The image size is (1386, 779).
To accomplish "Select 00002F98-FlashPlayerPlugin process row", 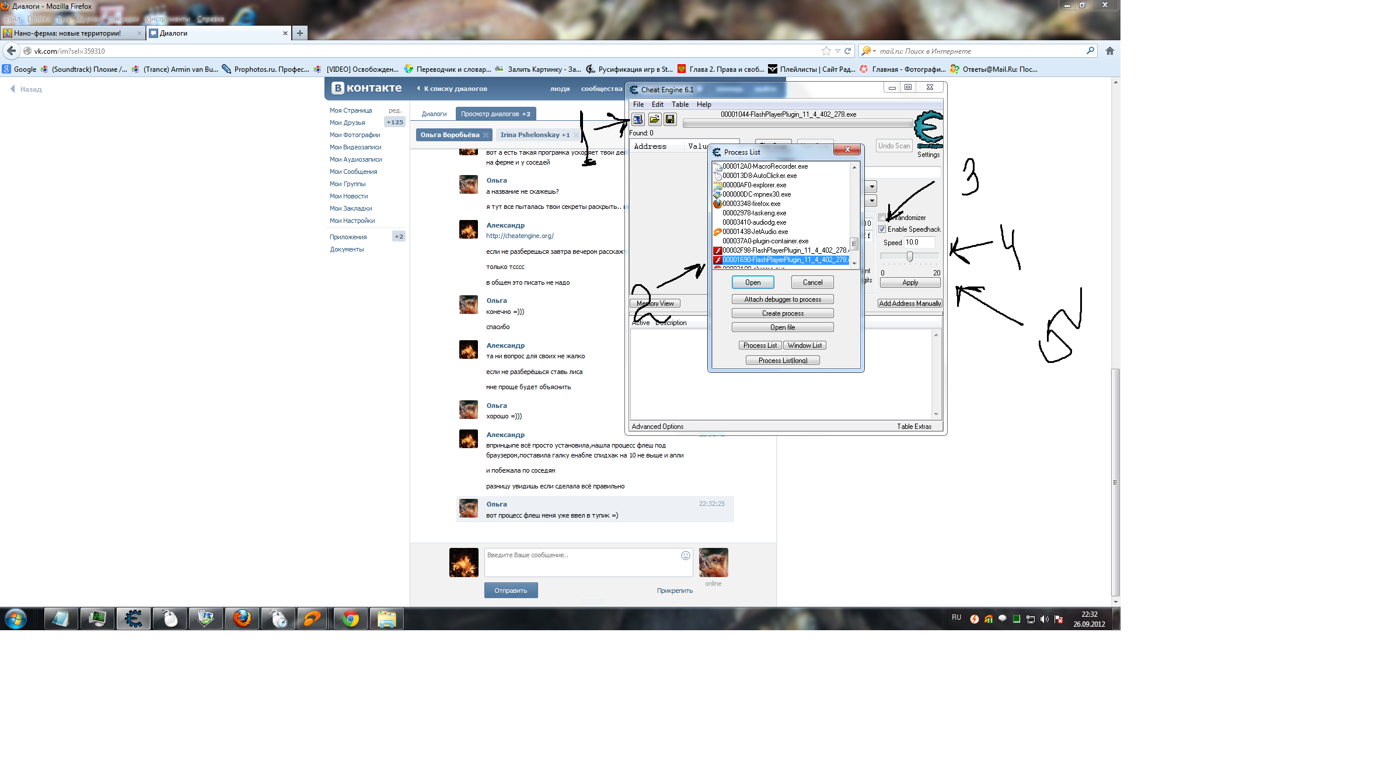I will (781, 250).
